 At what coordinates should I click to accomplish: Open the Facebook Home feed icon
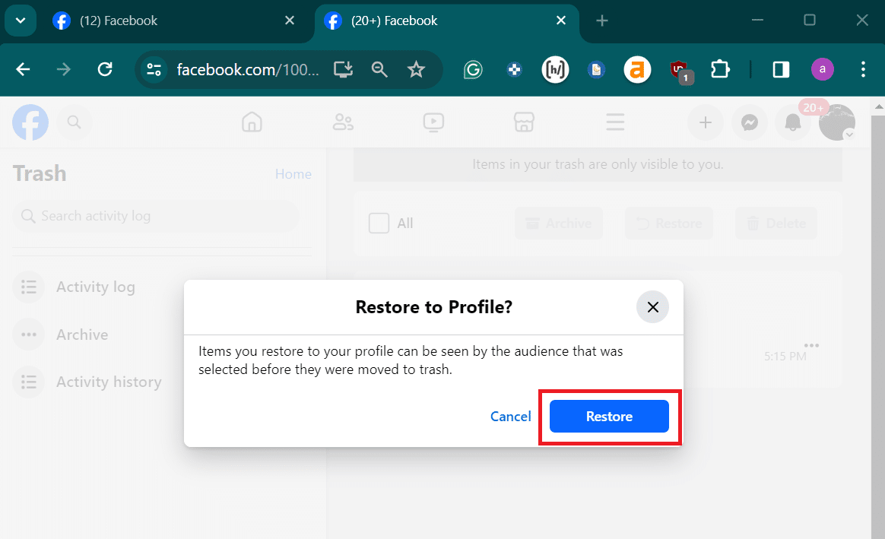coord(252,122)
